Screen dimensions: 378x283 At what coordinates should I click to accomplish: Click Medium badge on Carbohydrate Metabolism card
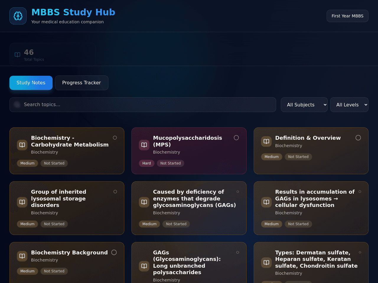tap(27, 163)
